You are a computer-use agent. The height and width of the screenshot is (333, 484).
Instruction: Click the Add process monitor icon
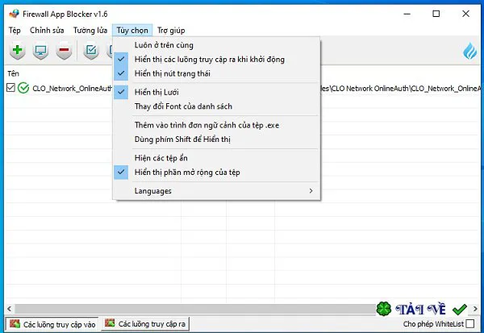click(41, 50)
